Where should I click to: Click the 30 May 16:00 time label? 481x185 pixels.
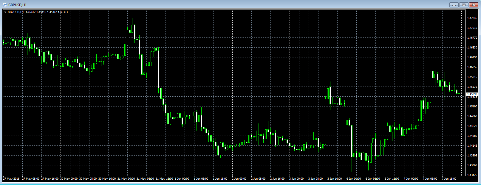coord(107,179)
